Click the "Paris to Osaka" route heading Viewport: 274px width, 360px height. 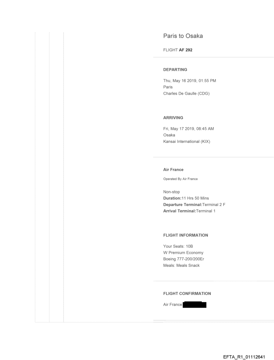pos(183,36)
